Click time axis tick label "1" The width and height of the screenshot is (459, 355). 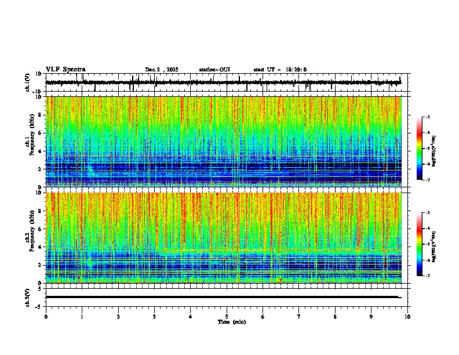[82, 317]
